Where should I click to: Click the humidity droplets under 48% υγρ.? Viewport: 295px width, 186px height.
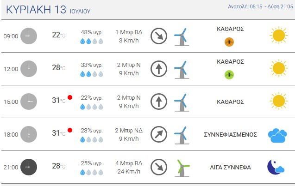[92, 41]
